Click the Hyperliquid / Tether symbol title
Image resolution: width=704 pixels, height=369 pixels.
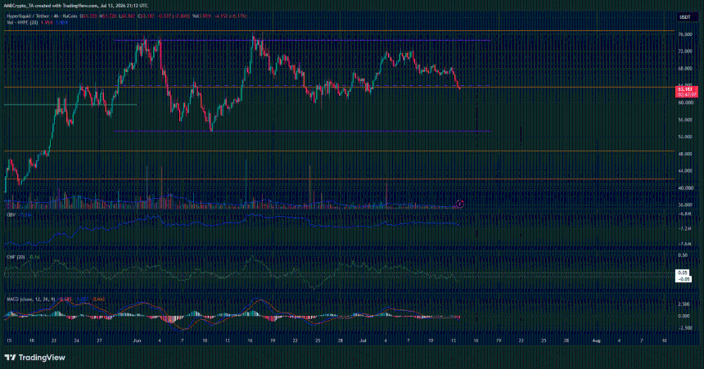(26, 16)
